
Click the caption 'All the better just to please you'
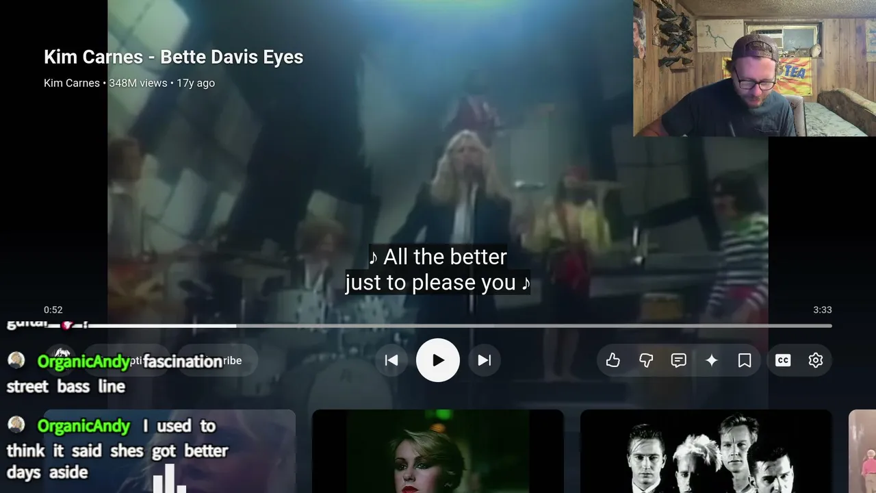tap(438, 270)
